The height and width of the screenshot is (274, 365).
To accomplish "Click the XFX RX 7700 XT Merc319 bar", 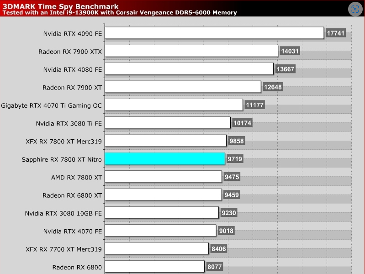I will coord(157,248).
